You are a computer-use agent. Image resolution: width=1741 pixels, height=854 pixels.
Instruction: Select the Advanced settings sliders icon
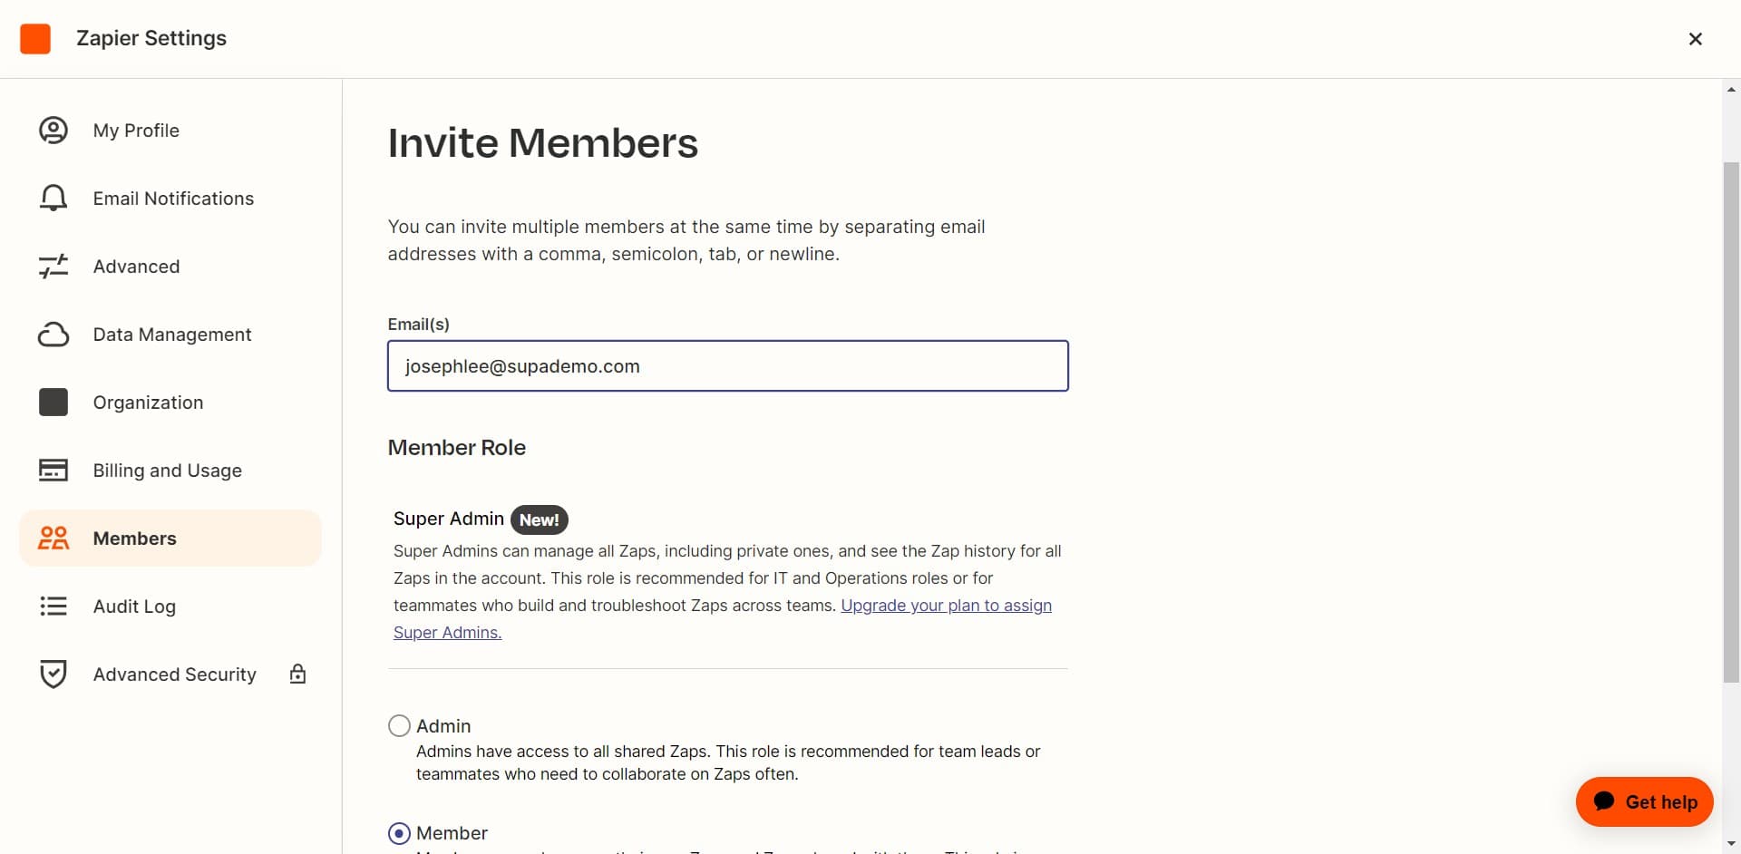tap(53, 266)
